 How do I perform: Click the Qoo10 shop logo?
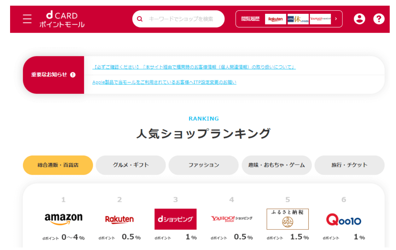coord(344,219)
